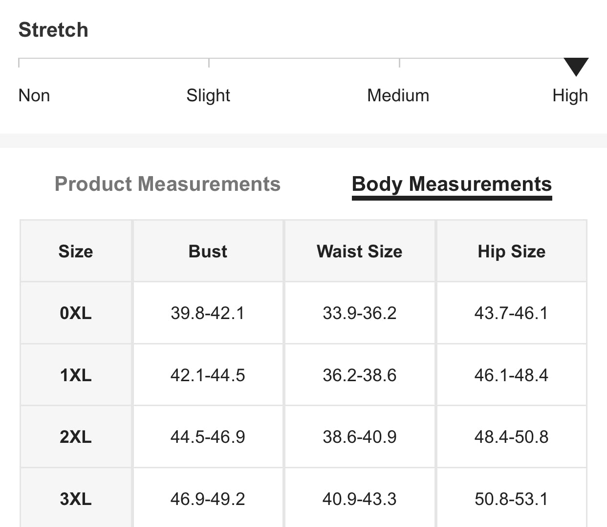The image size is (607, 527).
Task: Select the Body Measurements tab
Action: click(452, 184)
